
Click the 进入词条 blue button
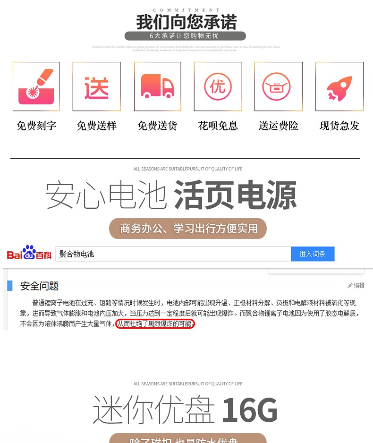[x=313, y=254]
